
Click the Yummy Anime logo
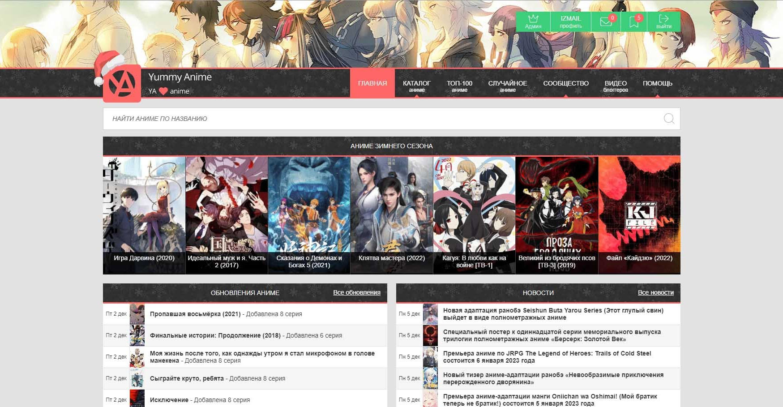pos(122,84)
